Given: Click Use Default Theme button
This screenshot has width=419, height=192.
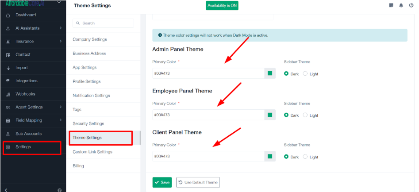Looking at the screenshot, I should coord(198,182).
